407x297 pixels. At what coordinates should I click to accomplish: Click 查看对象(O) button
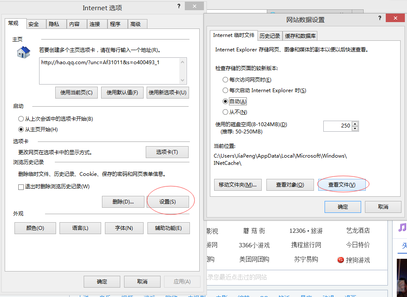click(x=290, y=185)
